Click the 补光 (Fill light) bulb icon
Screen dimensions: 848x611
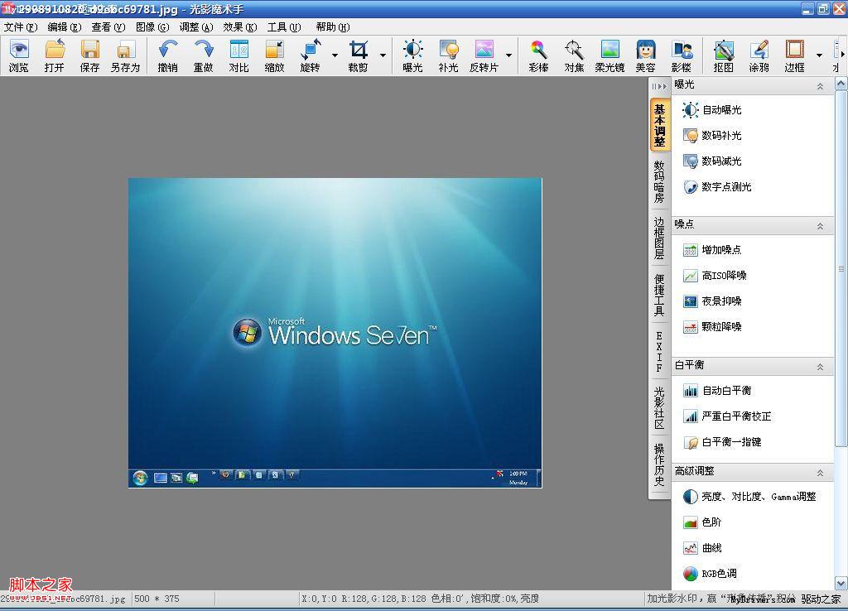coord(448,55)
